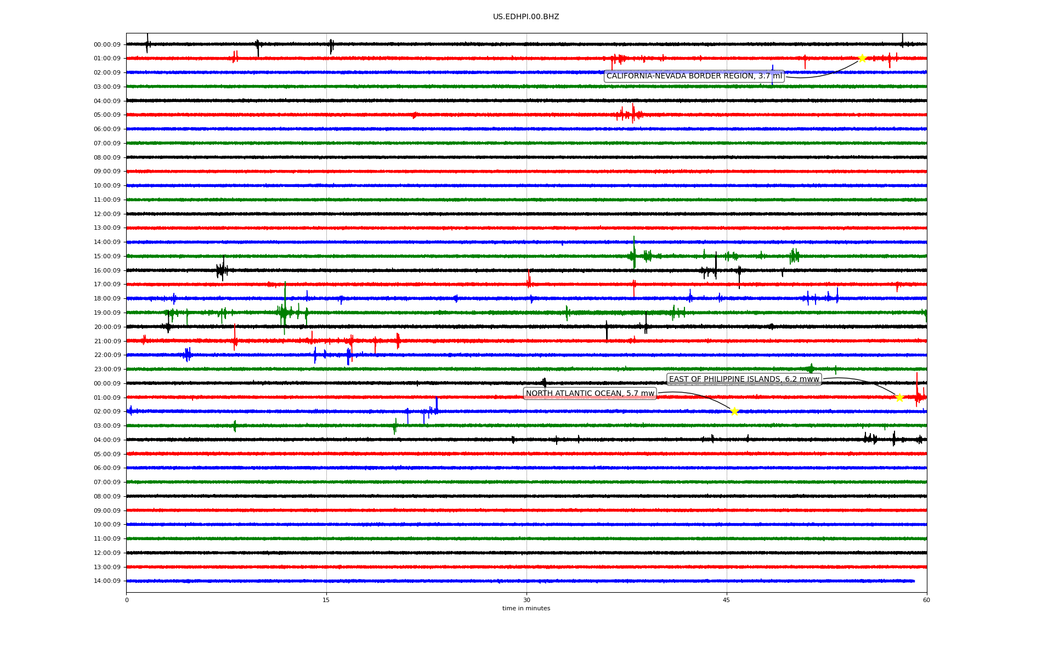Click the x-axis tick label 30
The width and height of the screenshot is (1053, 658).
tap(526, 600)
